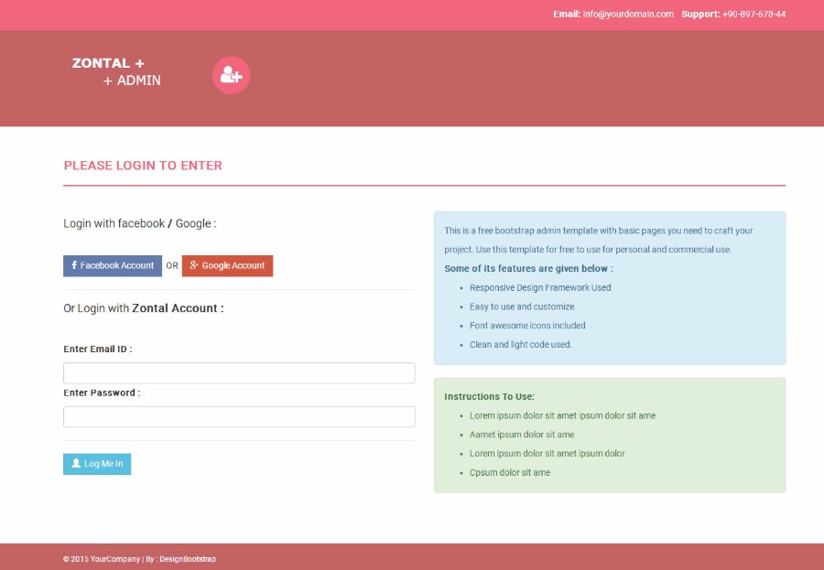Screen dimensions: 824x570
Task: Click 'Responsive Design Framework Used' item
Action: 540,288
